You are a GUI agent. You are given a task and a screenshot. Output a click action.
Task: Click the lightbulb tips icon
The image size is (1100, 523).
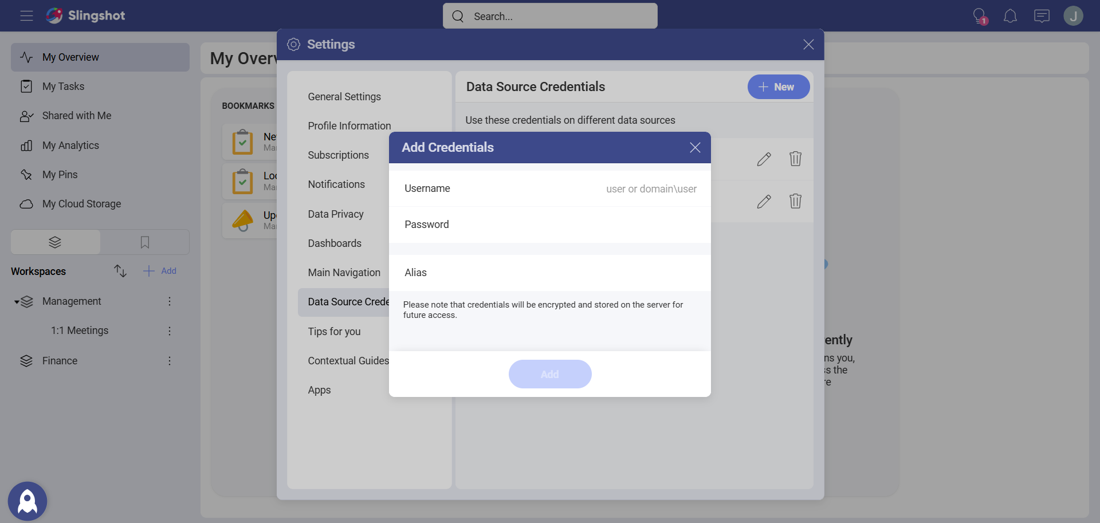click(979, 16)
